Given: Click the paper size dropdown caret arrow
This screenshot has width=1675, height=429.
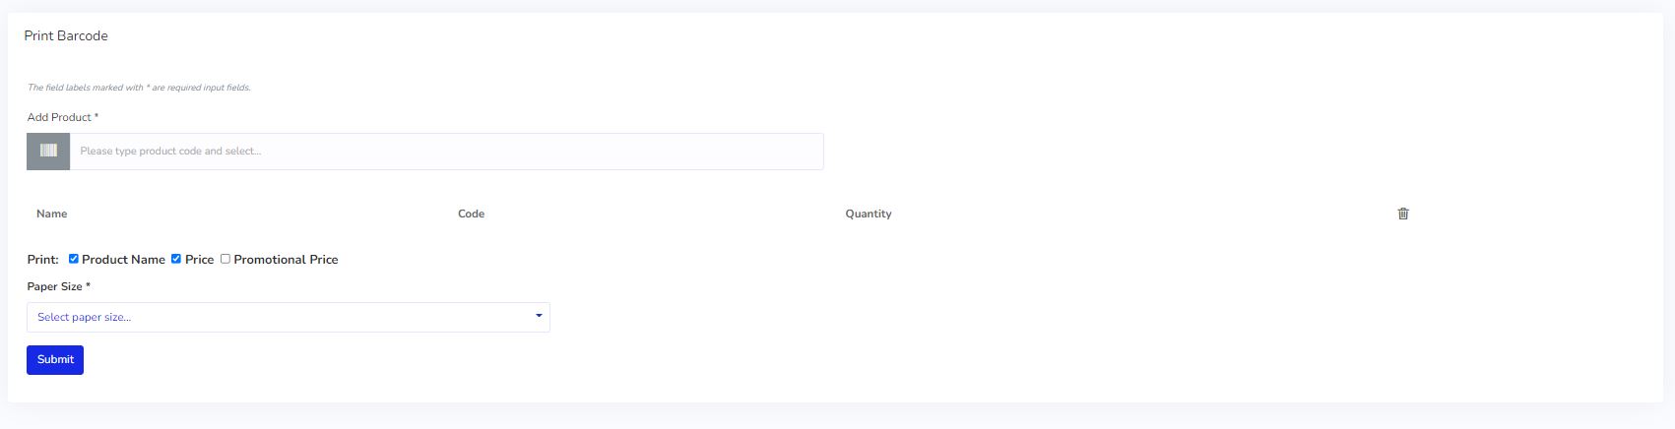Looking at the screenshot, I should coord(539,316).
